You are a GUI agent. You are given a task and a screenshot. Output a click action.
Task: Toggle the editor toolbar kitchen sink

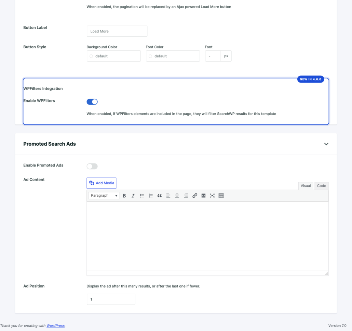(x=221, y=196)
